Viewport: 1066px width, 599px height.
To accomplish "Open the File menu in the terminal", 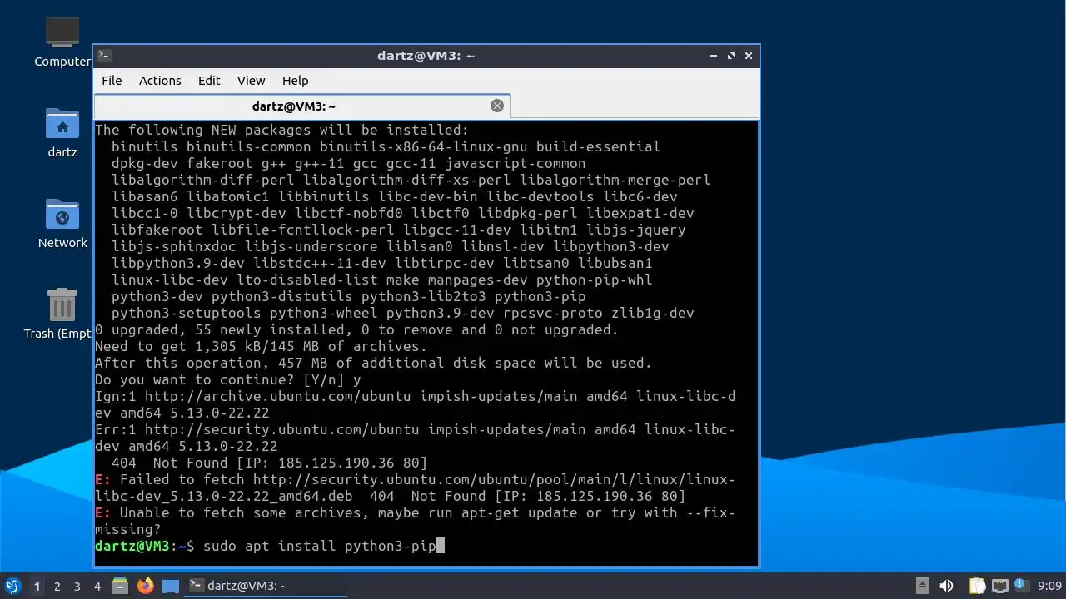I will [112, 81].
